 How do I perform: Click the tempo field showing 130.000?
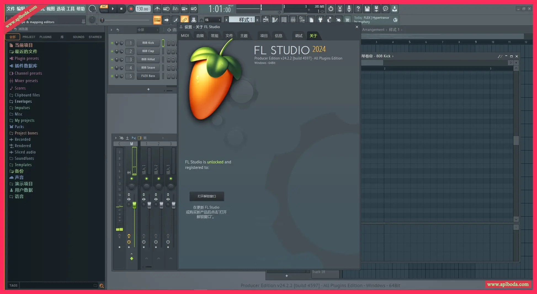coord(143,9)
